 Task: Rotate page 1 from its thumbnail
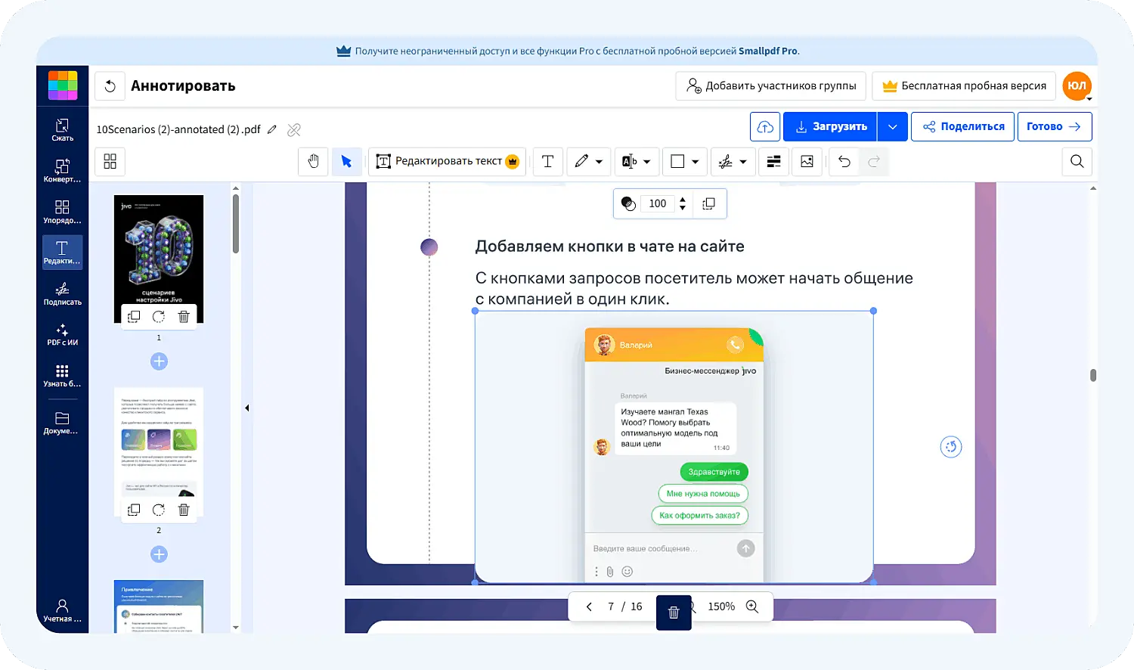[x=159, y=317]
